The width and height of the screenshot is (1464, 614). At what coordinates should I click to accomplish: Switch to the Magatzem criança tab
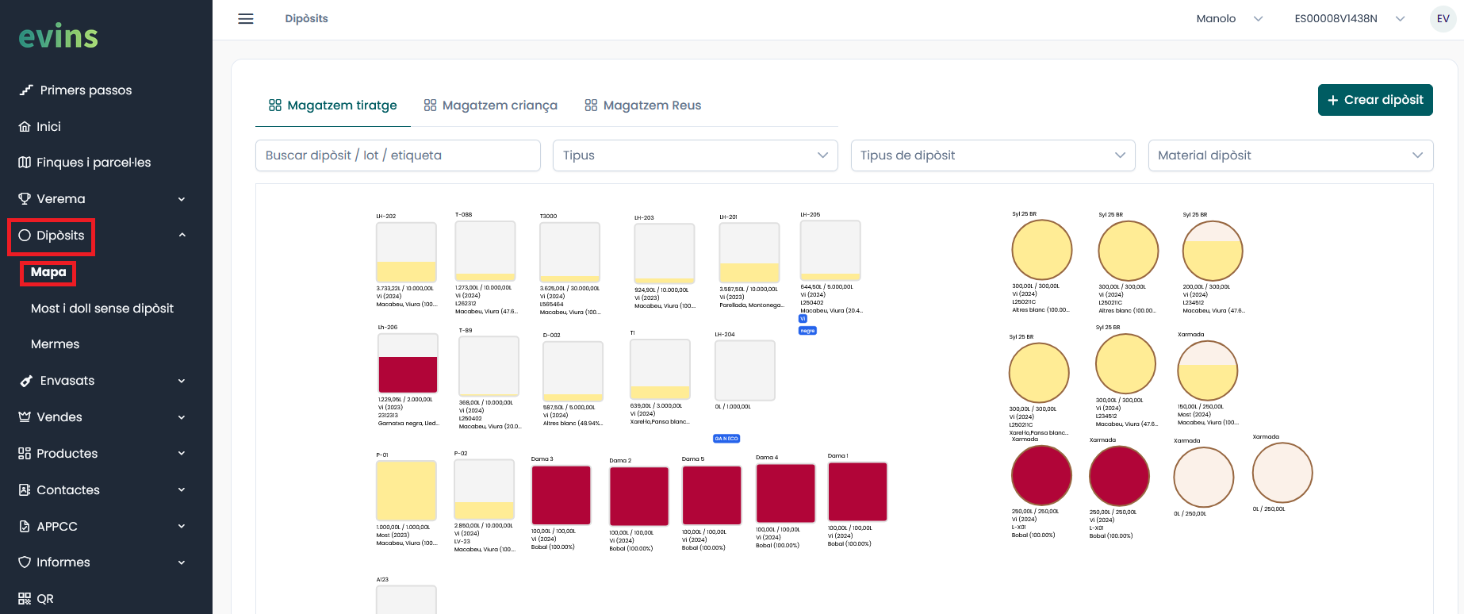[491, 106]
